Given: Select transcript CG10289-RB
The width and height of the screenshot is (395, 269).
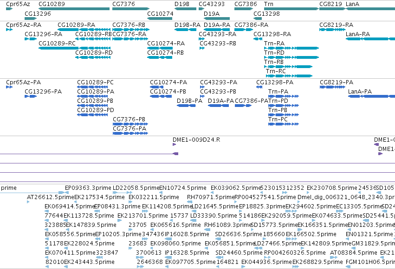Looking at the screenshot, I should [x=93, y=39].
